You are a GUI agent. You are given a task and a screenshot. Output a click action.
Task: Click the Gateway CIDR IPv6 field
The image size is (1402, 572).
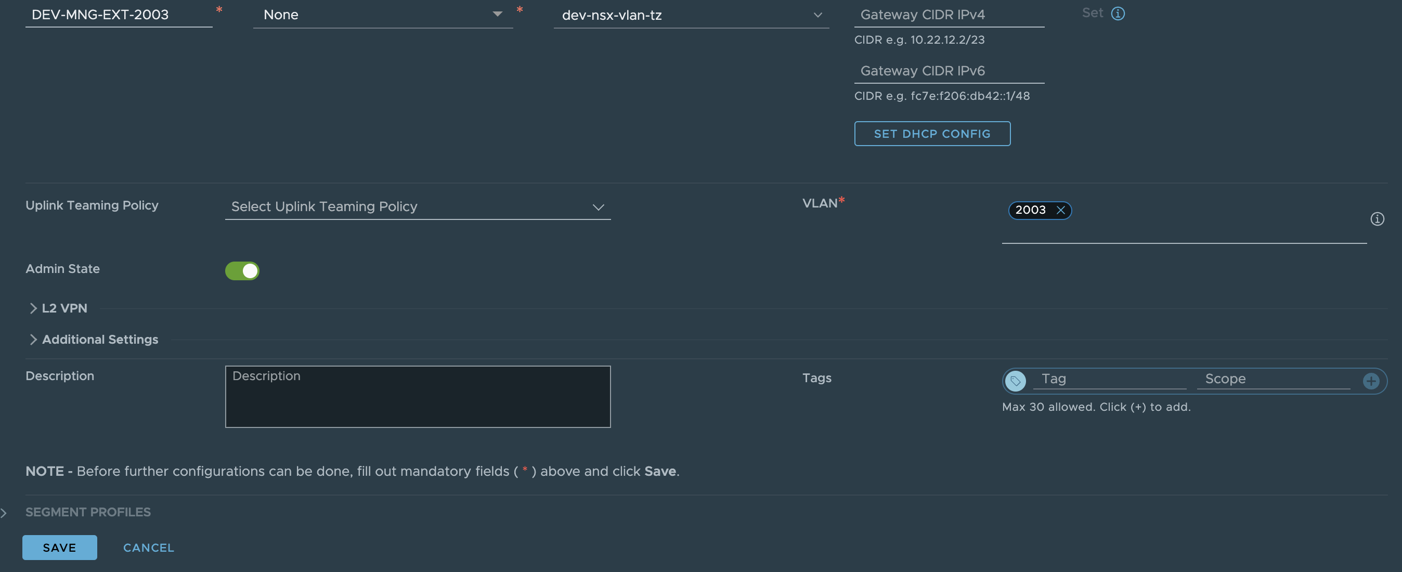tap(949, 71)
